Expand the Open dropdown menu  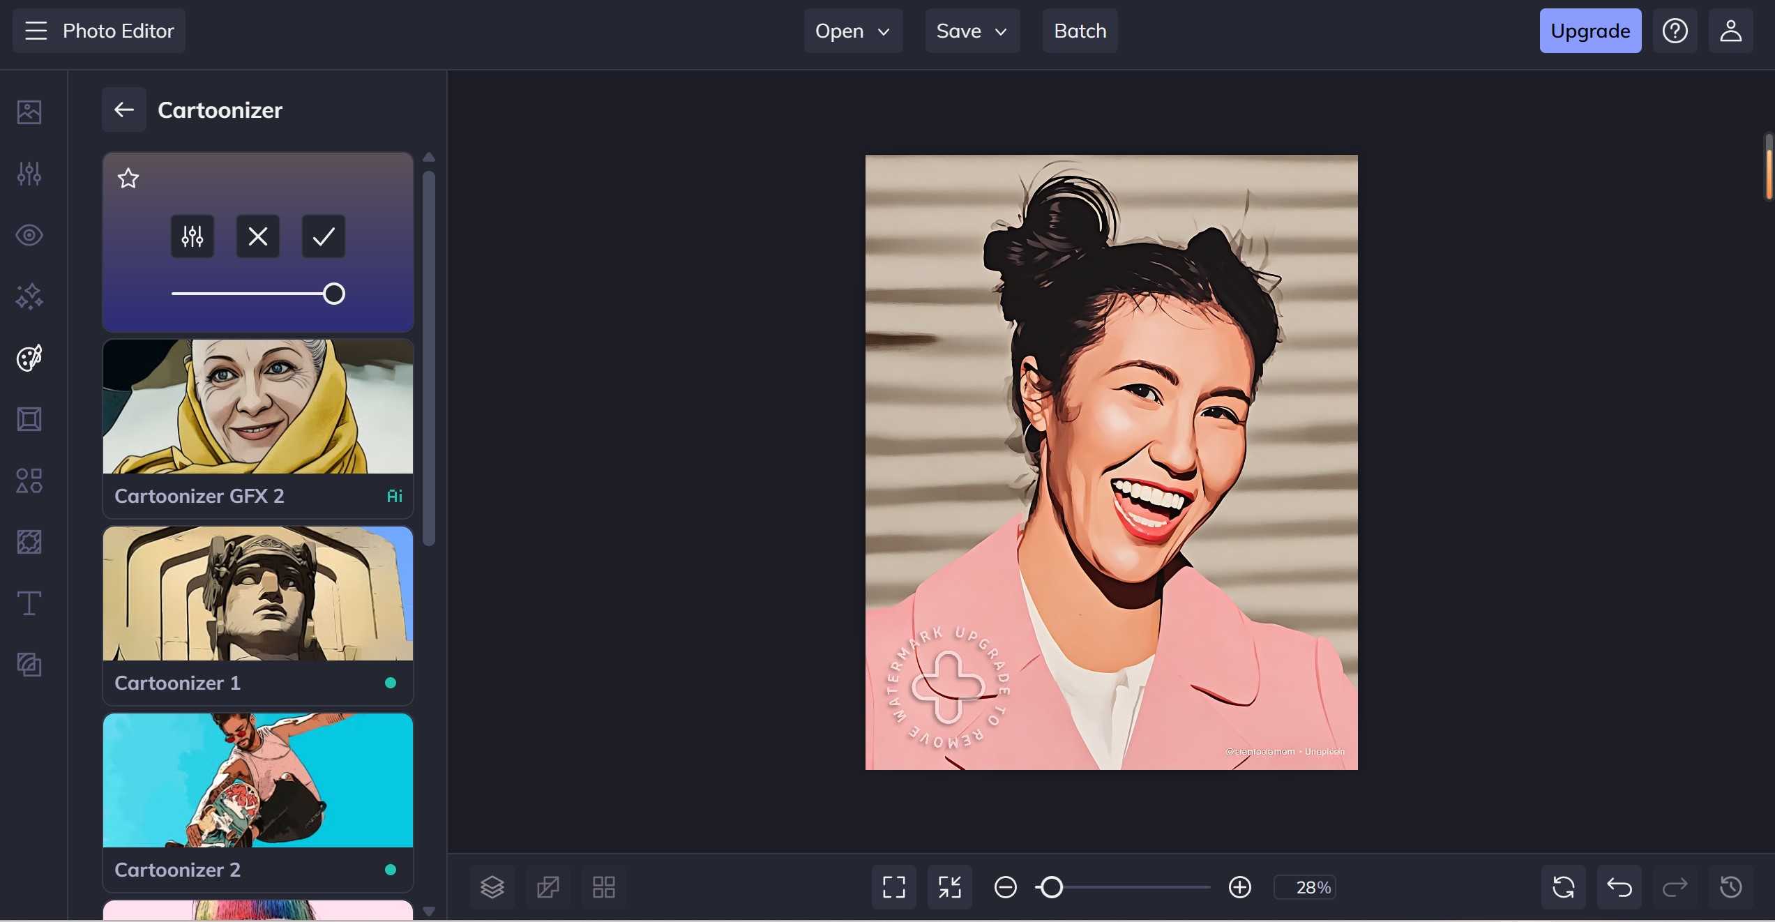[x=853, y=31]
